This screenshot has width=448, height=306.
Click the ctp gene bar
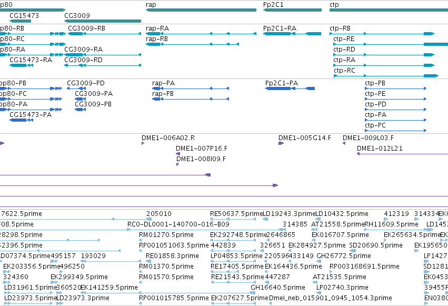(x=389, y=10)
